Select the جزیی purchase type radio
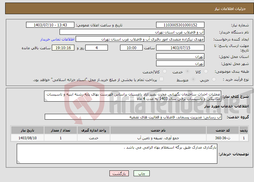The width and height of the screenshot is (254, 182). point(214,79)
